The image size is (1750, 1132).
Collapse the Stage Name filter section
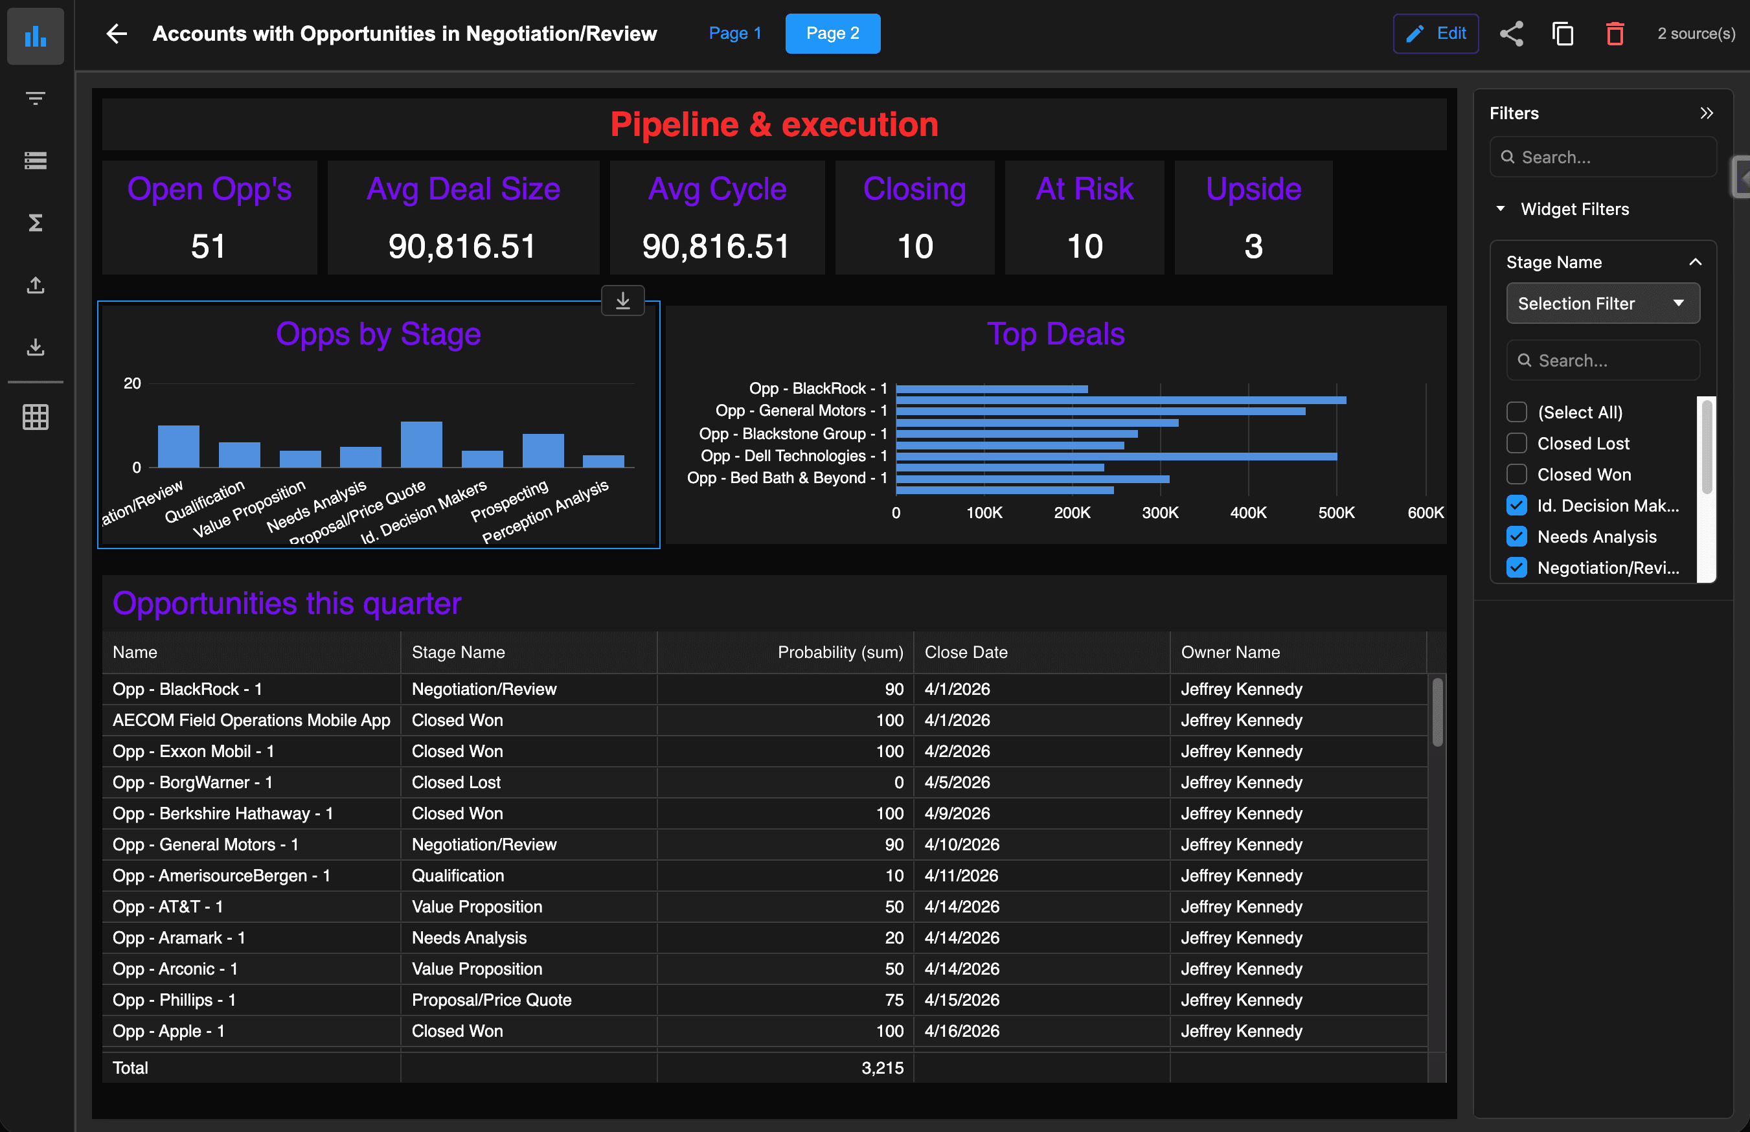point(1695,262)
